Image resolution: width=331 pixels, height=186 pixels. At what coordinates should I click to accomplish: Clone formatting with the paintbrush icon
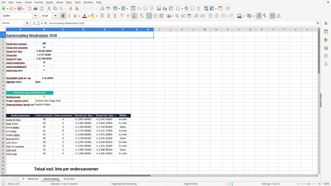point(71,9)
